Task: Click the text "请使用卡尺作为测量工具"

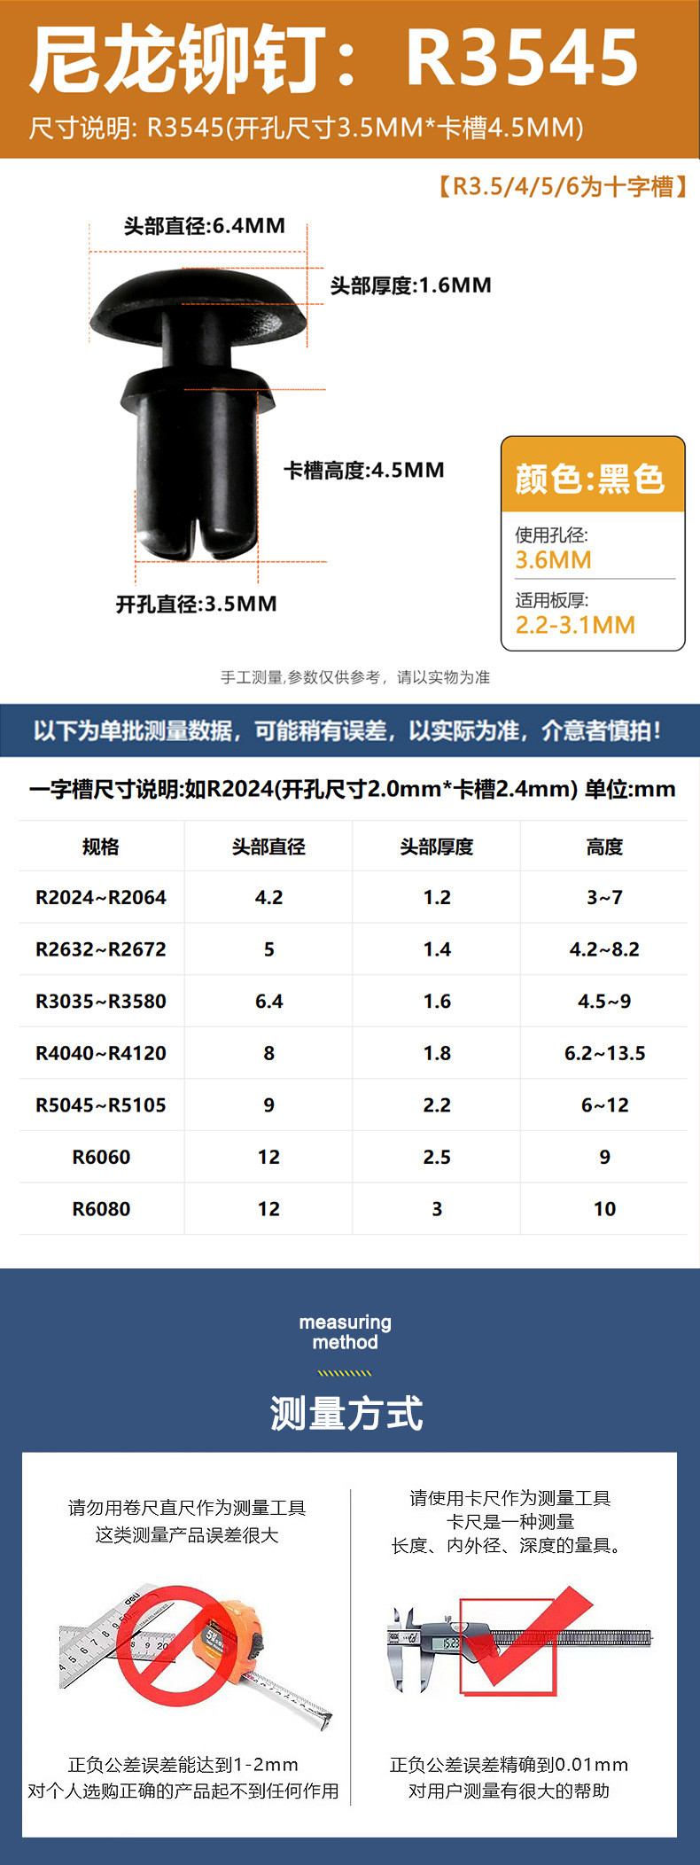Action: (509, 1498)
